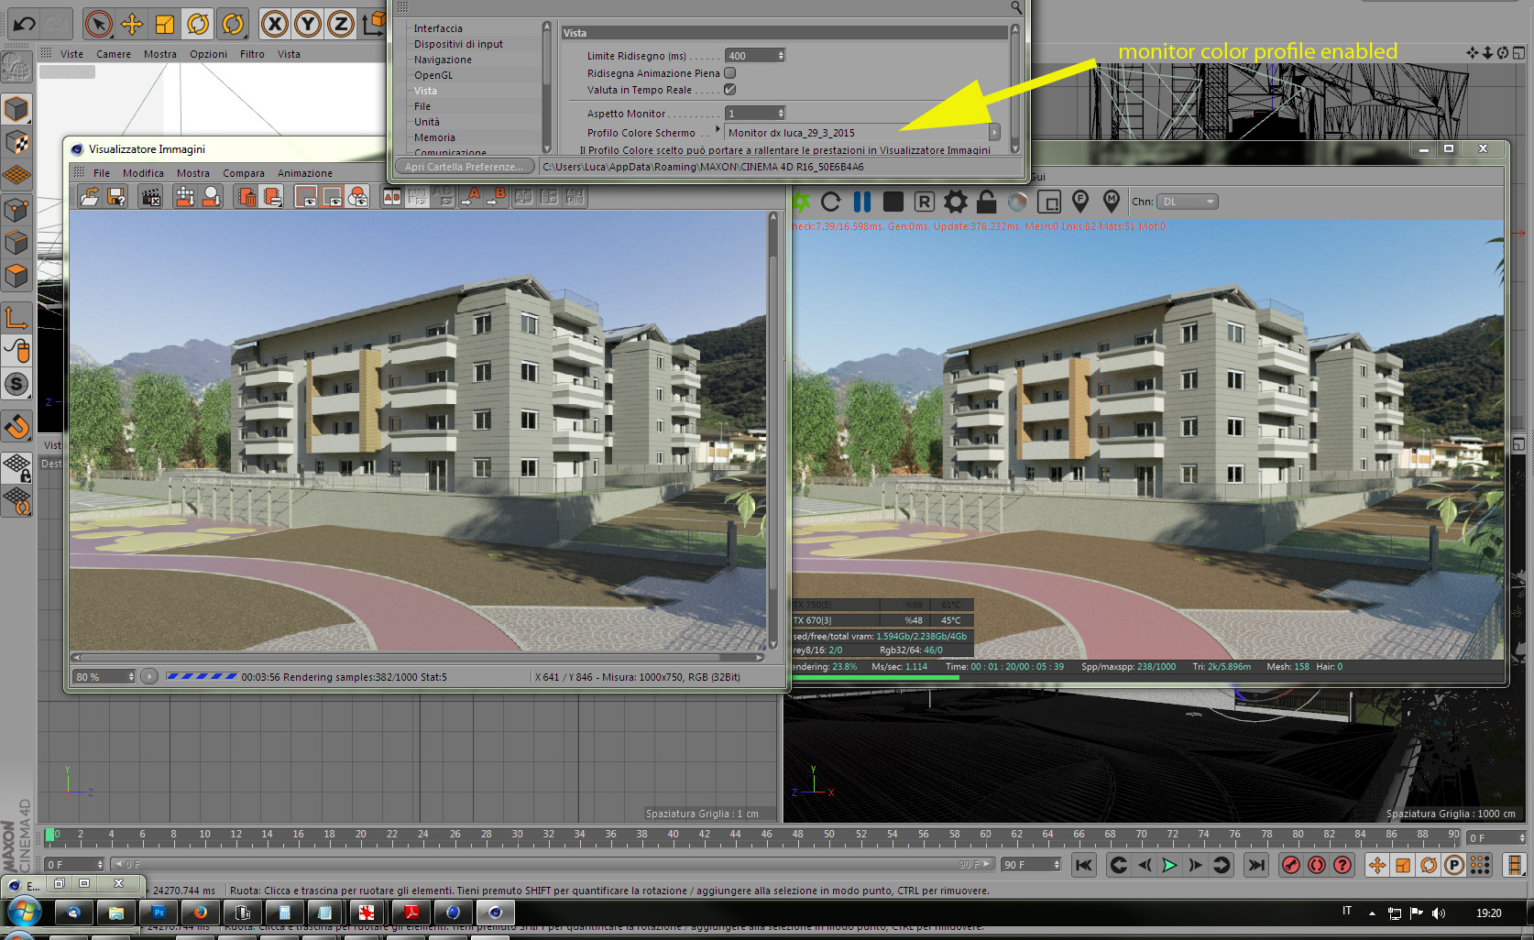Toggle Octane clay mode sphere icon

(1017, 202)
